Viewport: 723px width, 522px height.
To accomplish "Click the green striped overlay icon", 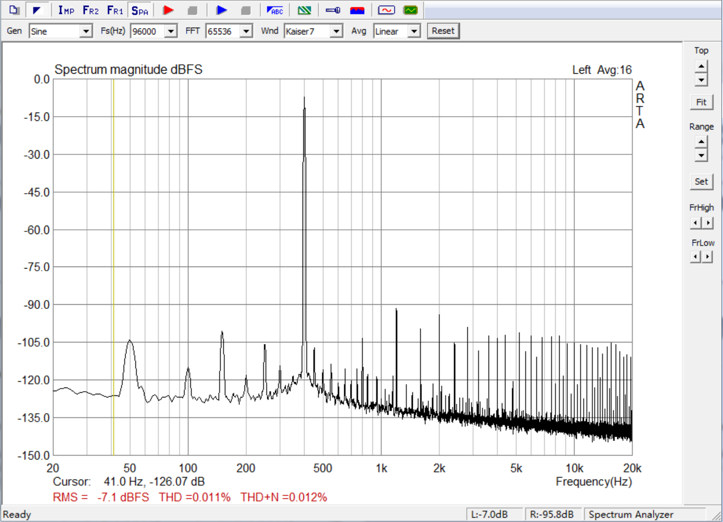I will [x=304, y=10].
